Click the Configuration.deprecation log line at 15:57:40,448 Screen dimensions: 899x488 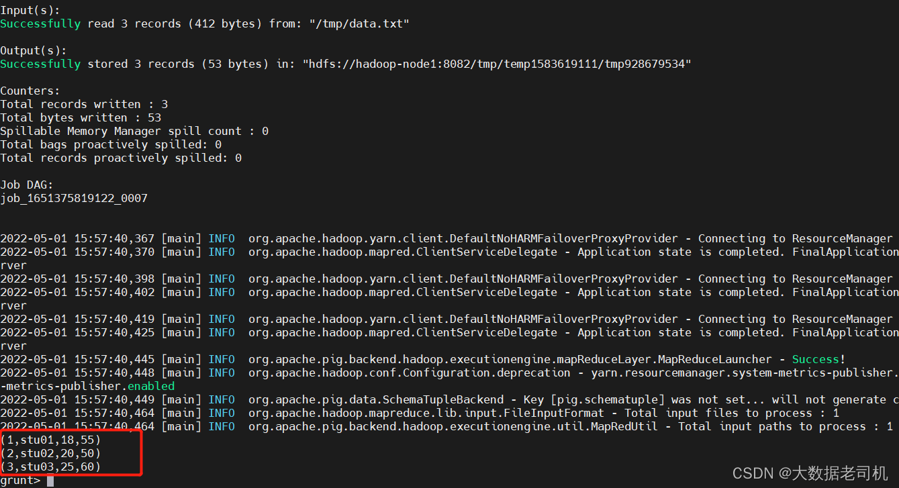pyautogui.click(x=449, y=373)
